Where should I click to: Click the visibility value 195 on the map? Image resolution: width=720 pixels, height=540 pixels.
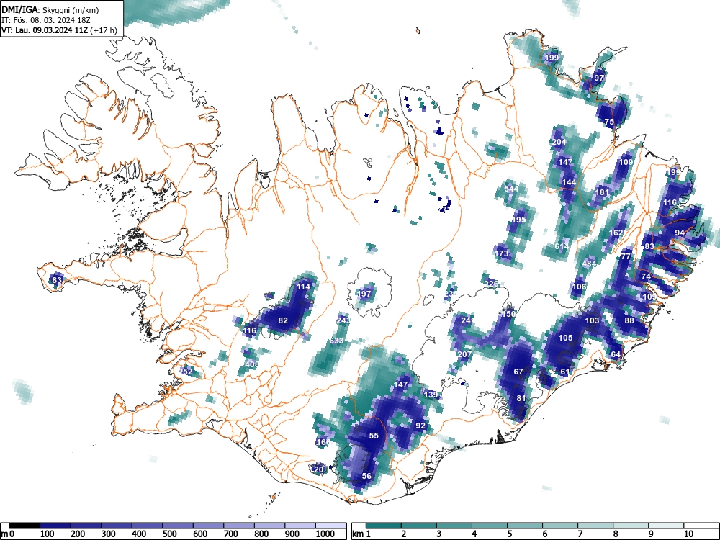[518, 220]
